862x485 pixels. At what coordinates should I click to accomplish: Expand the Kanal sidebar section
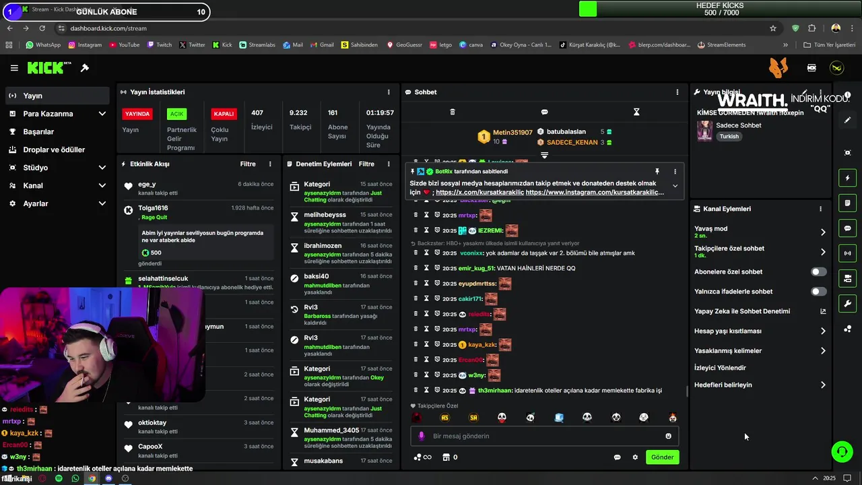pos(102,185)
